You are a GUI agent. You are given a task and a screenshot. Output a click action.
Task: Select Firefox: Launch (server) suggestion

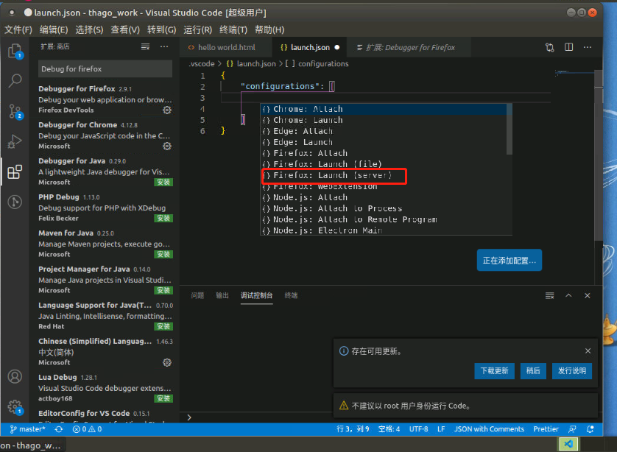[x=384, y=175]
